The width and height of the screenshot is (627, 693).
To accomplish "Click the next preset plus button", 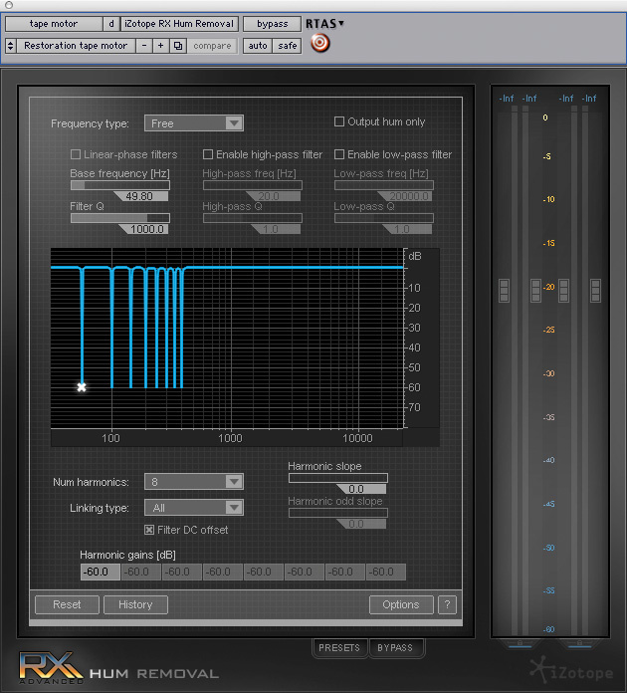I will tap(161, 46).
